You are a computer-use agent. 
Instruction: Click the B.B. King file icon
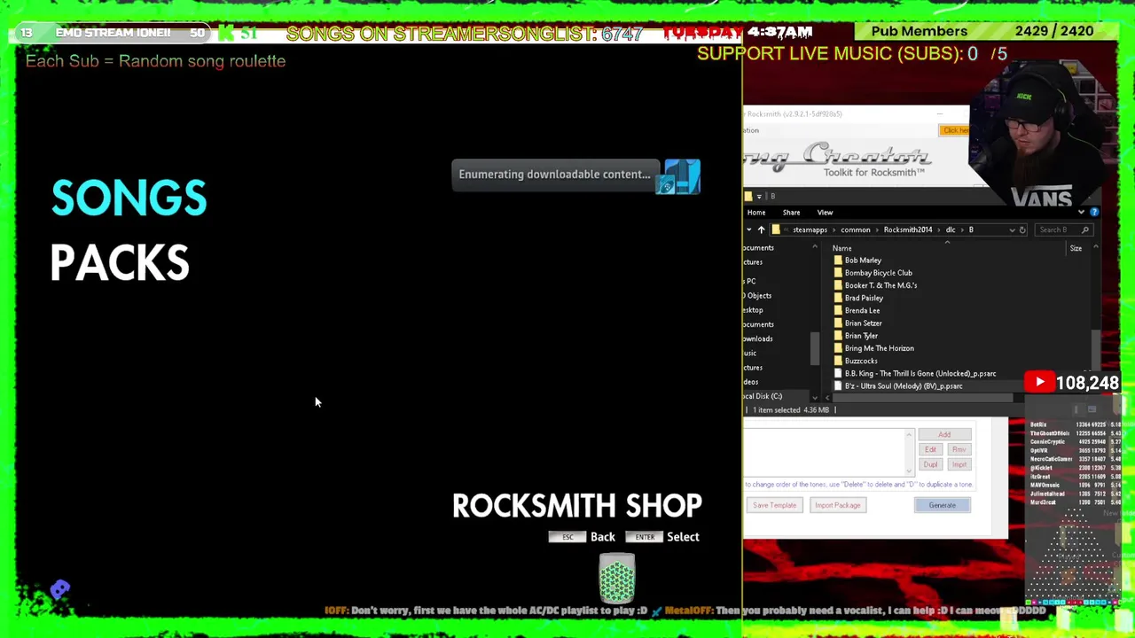pos(838,374)
